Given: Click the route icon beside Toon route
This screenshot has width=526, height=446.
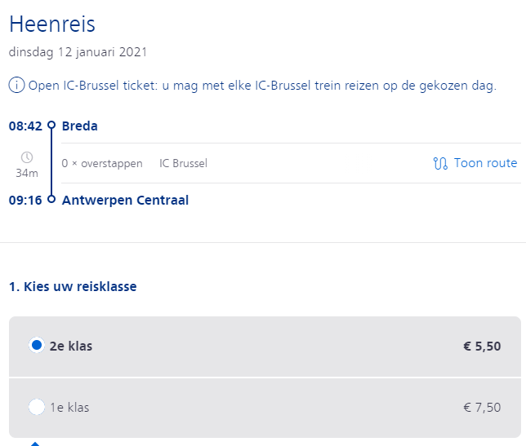Looking at the screenshot, I should pos(440,163).
